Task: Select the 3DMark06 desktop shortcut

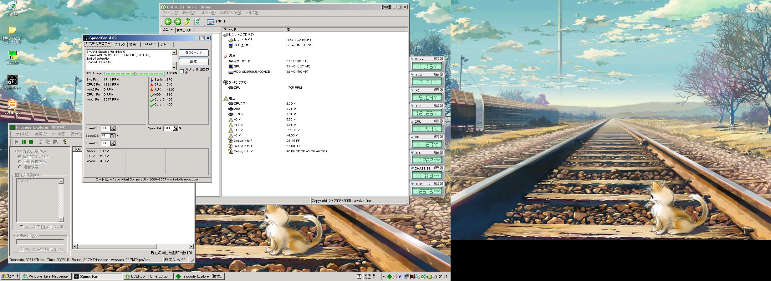Action: pos(12,107)
